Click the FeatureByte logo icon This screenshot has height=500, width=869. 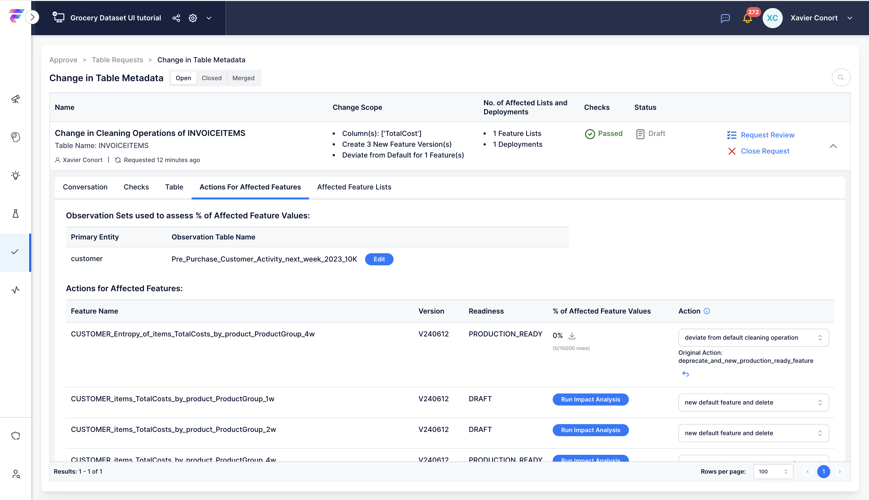point(16,16)
